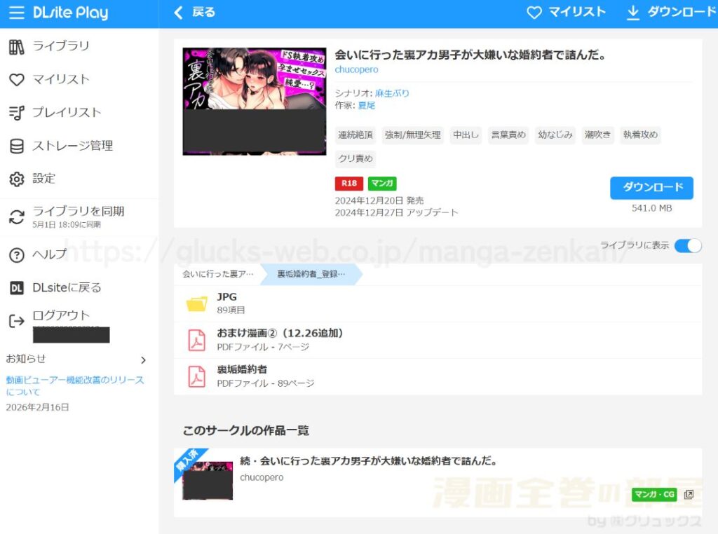
Task: Open the chucopero circle link under title
Action: click(356, 69)
